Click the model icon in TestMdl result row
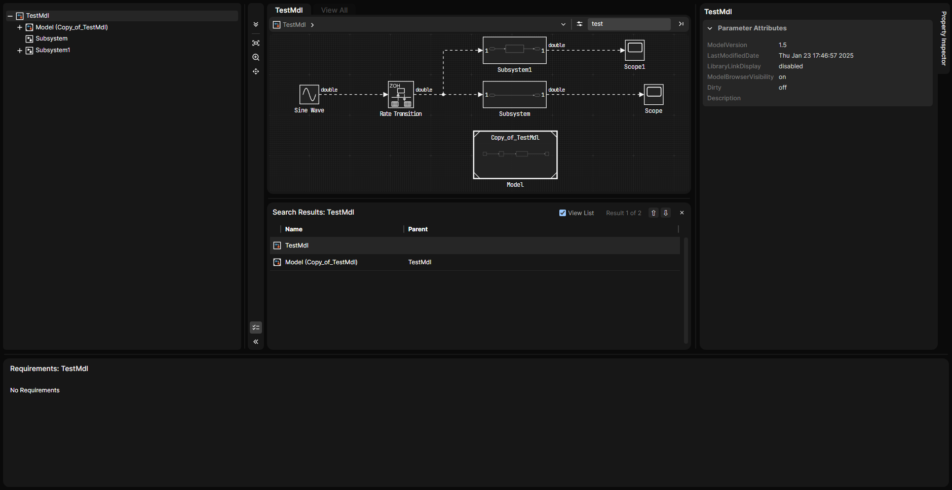Screen dimensions: 952x490 277,246
